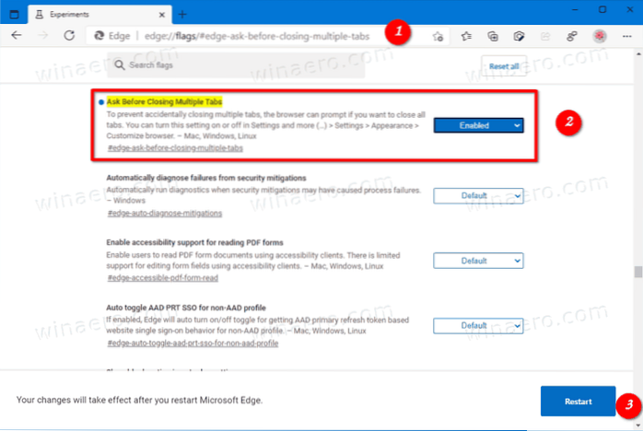Open Settings and more ellipsis menu
643x431 pixels.
tap(626, 36)
